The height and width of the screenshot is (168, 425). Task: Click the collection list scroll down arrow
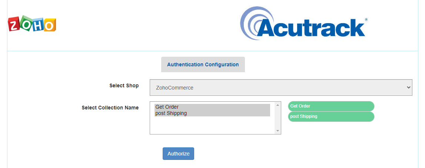click(278, 131)
